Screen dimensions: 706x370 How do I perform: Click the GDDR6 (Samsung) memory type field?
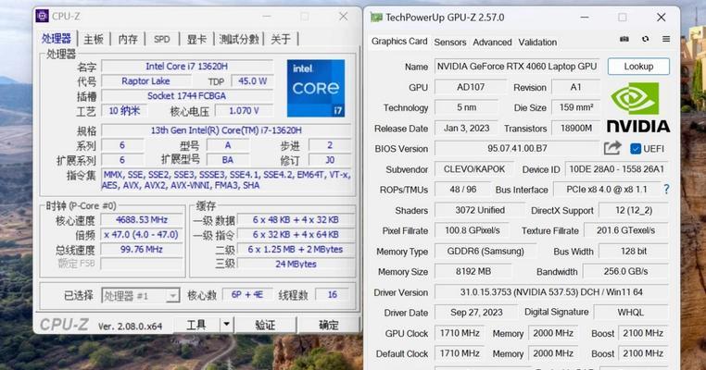tap(485, 251)
